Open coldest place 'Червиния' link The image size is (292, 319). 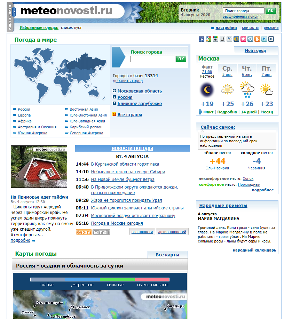257,168
